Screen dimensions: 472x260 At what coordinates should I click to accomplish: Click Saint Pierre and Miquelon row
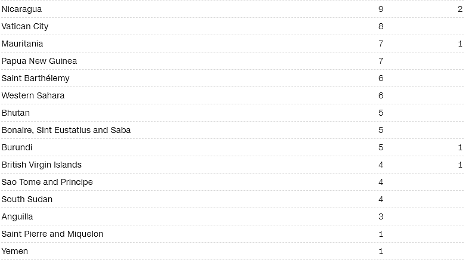pyautogui.click(x=232, y=234)
